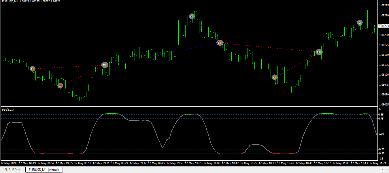
Task: Click the 1.08100 price scale label
Action: pos(384,75)
